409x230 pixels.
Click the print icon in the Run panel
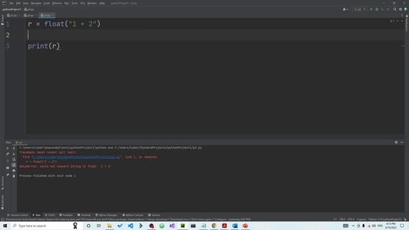click(14, 171)
